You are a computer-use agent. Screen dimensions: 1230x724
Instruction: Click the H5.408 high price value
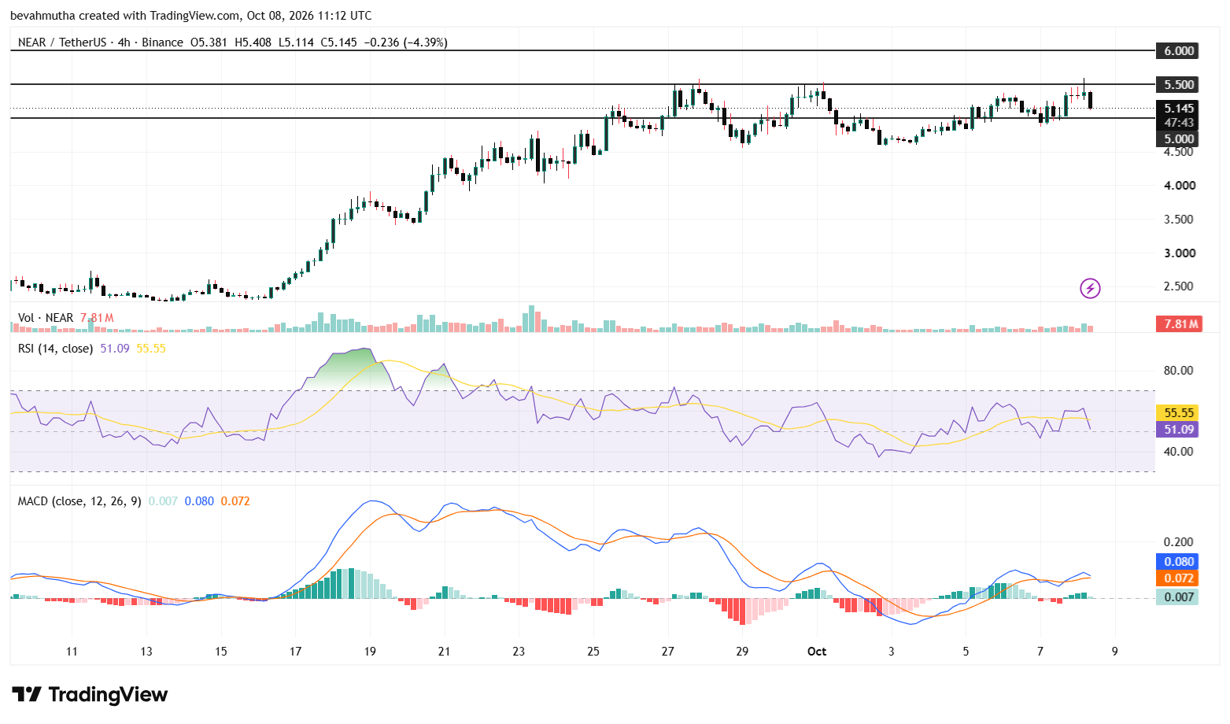pos(253,42)
